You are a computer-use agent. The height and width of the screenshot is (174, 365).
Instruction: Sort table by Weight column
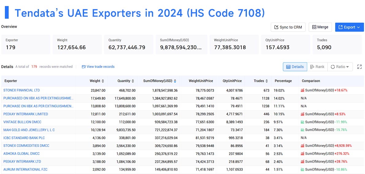103,81
